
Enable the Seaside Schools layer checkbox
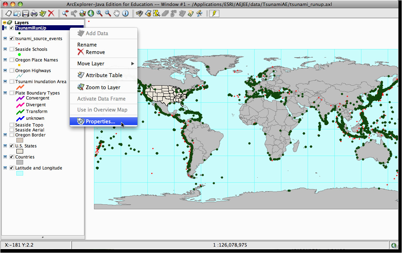click(x=11, y=49)
